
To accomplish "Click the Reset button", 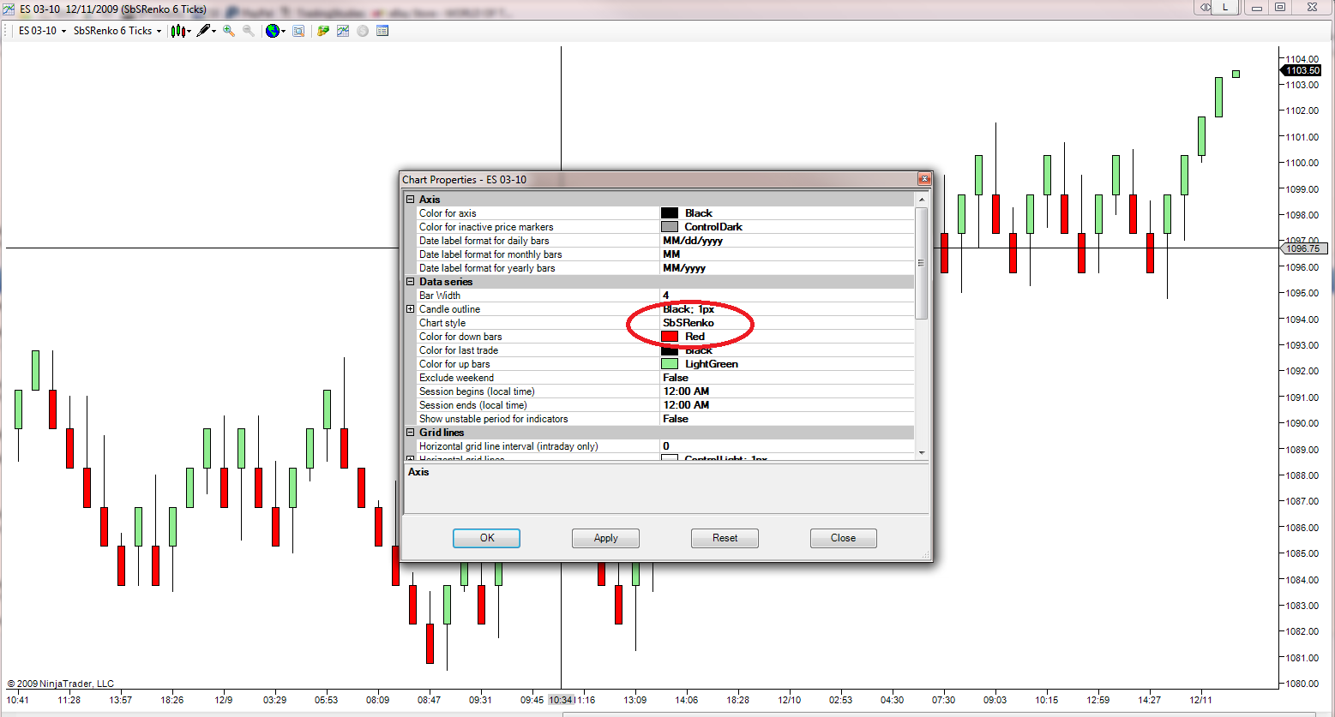I will [725, 538].
